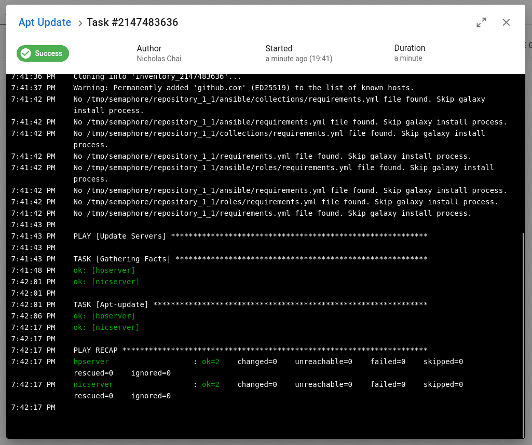Click 'unreachable=0' in the nicserver recap row

point(324,384)
